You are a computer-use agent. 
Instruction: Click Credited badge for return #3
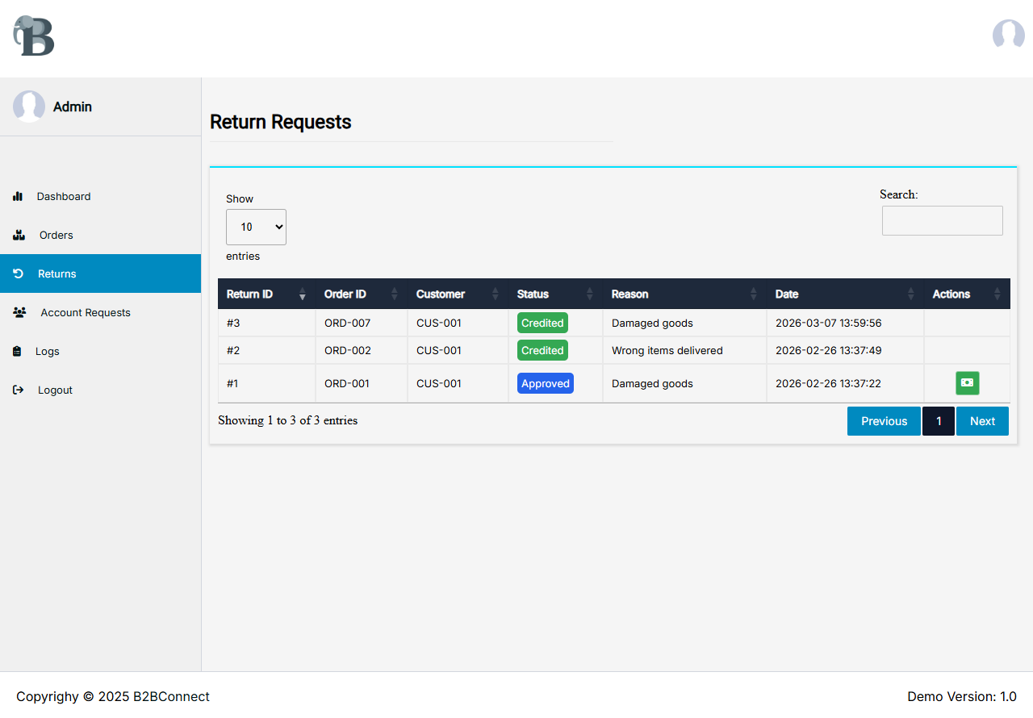tap(542, 323)
